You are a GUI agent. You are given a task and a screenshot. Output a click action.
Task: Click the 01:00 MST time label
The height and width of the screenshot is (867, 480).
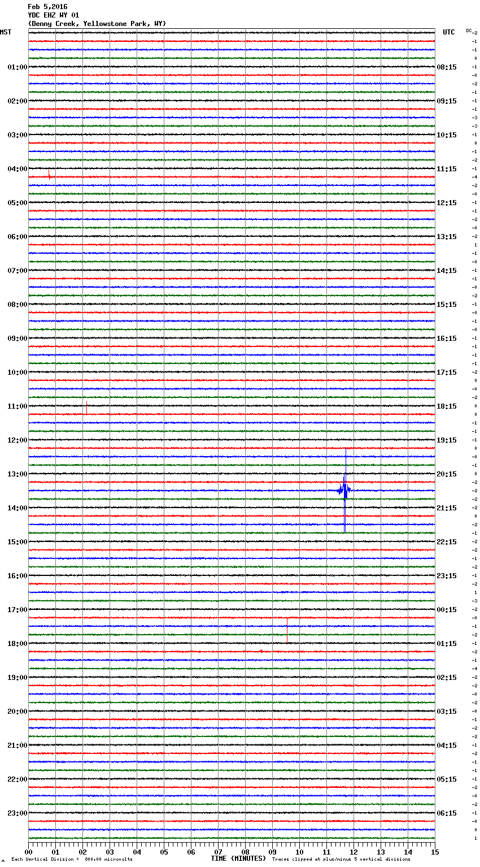click(18, 67)
